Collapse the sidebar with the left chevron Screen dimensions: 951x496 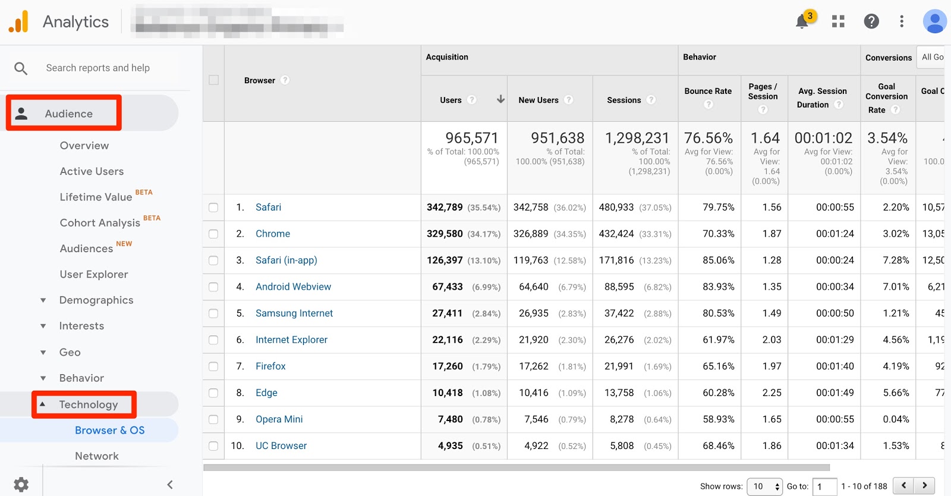pos(170,485)
